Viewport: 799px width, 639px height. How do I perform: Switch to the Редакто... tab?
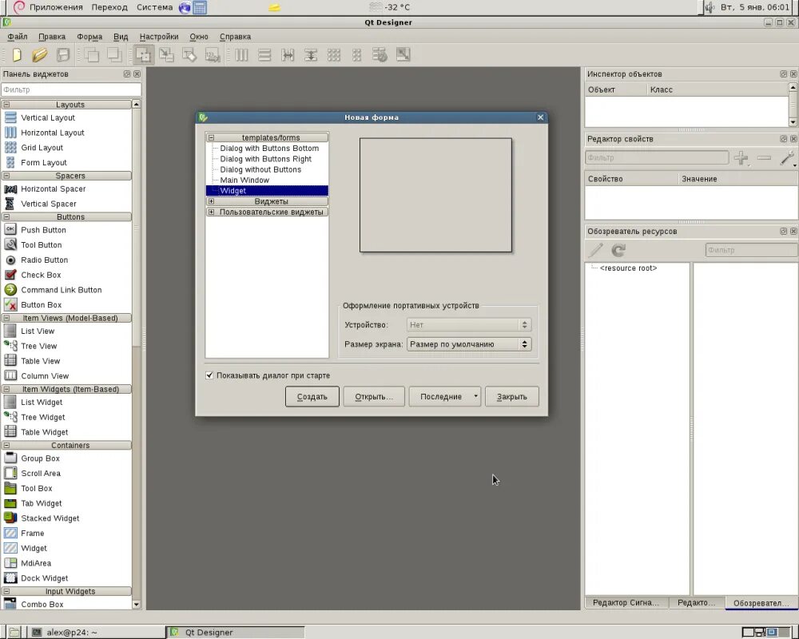696,603
